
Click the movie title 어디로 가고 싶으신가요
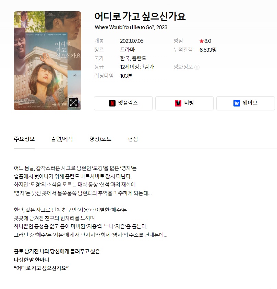tap(140, 16)
